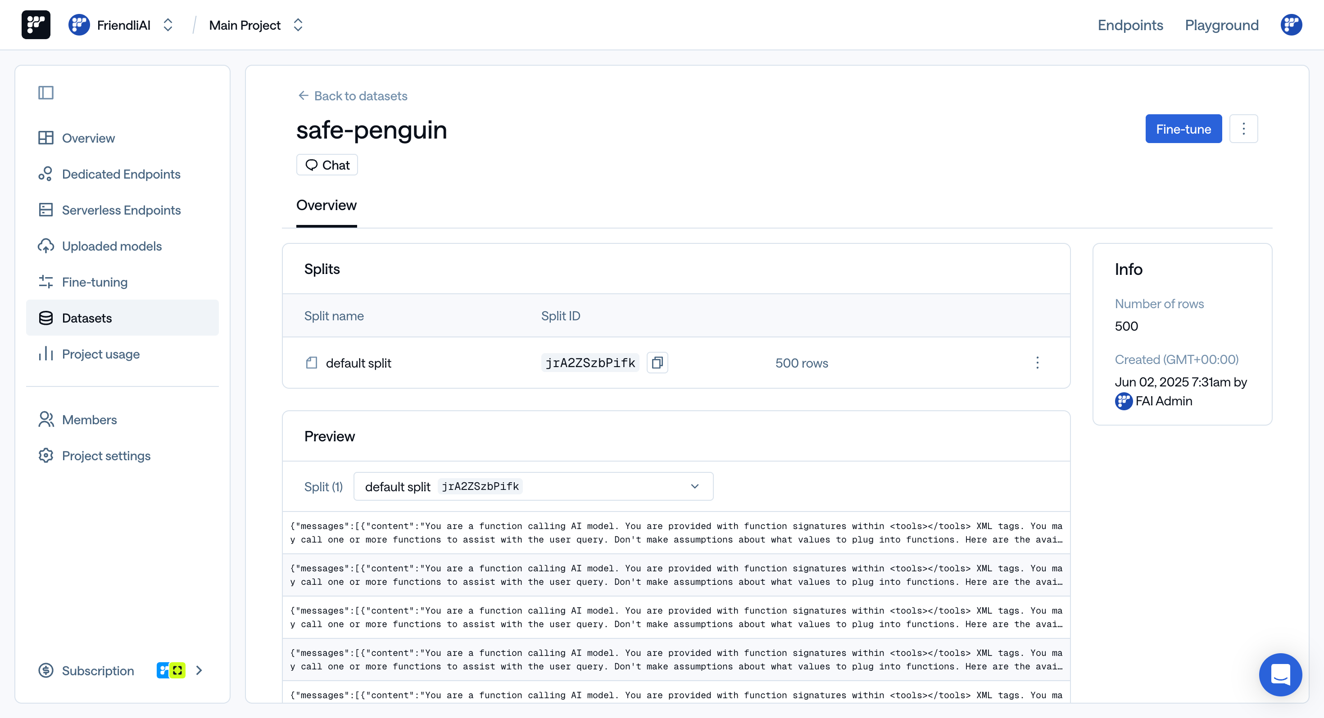The height and width of the screenshot is (718, 1324).
Task: Switch to the Overview tab
Action: (326, 205)
